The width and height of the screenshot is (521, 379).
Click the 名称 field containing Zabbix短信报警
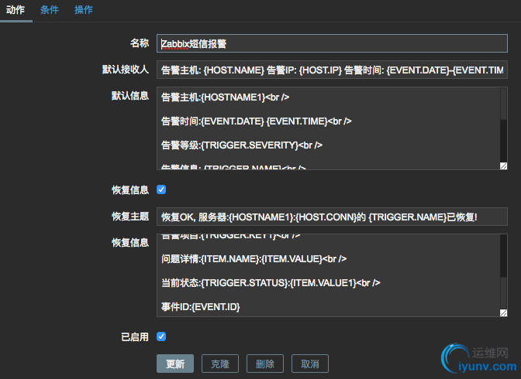point(332,43)
